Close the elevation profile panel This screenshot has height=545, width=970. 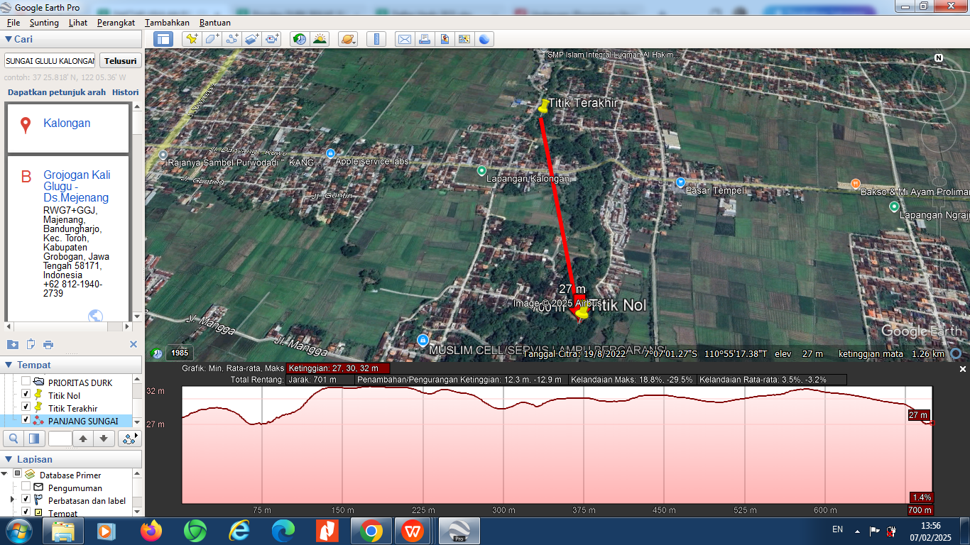tap(963, 369)
